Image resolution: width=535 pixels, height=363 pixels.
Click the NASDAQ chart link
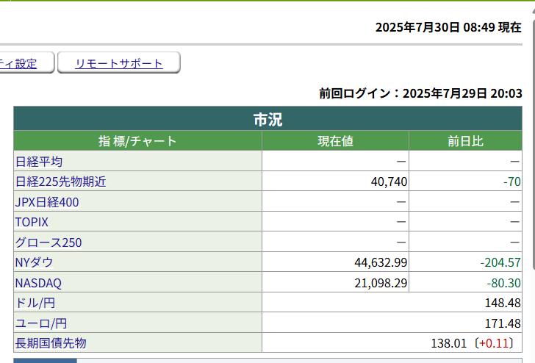click(x=38, y=283)
